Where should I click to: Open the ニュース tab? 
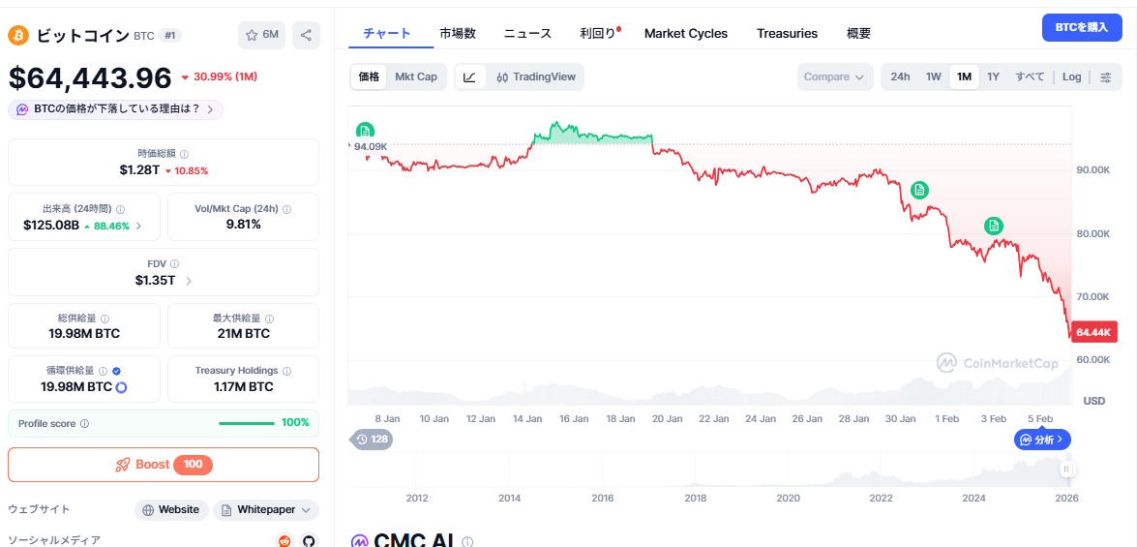point(527,33)
